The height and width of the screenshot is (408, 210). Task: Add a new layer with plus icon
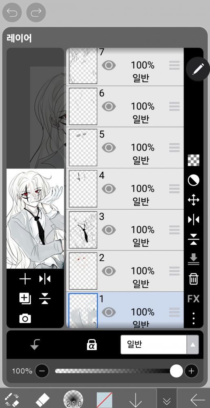pyautogui.click(x=25, y=279)
